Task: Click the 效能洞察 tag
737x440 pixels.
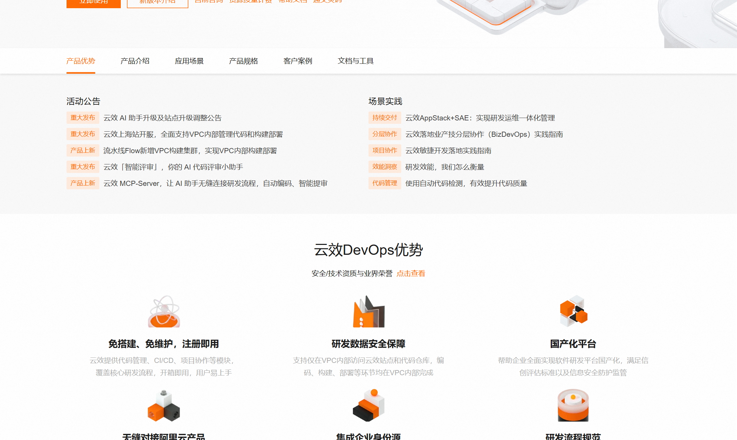Action: [x=385, y=167]
